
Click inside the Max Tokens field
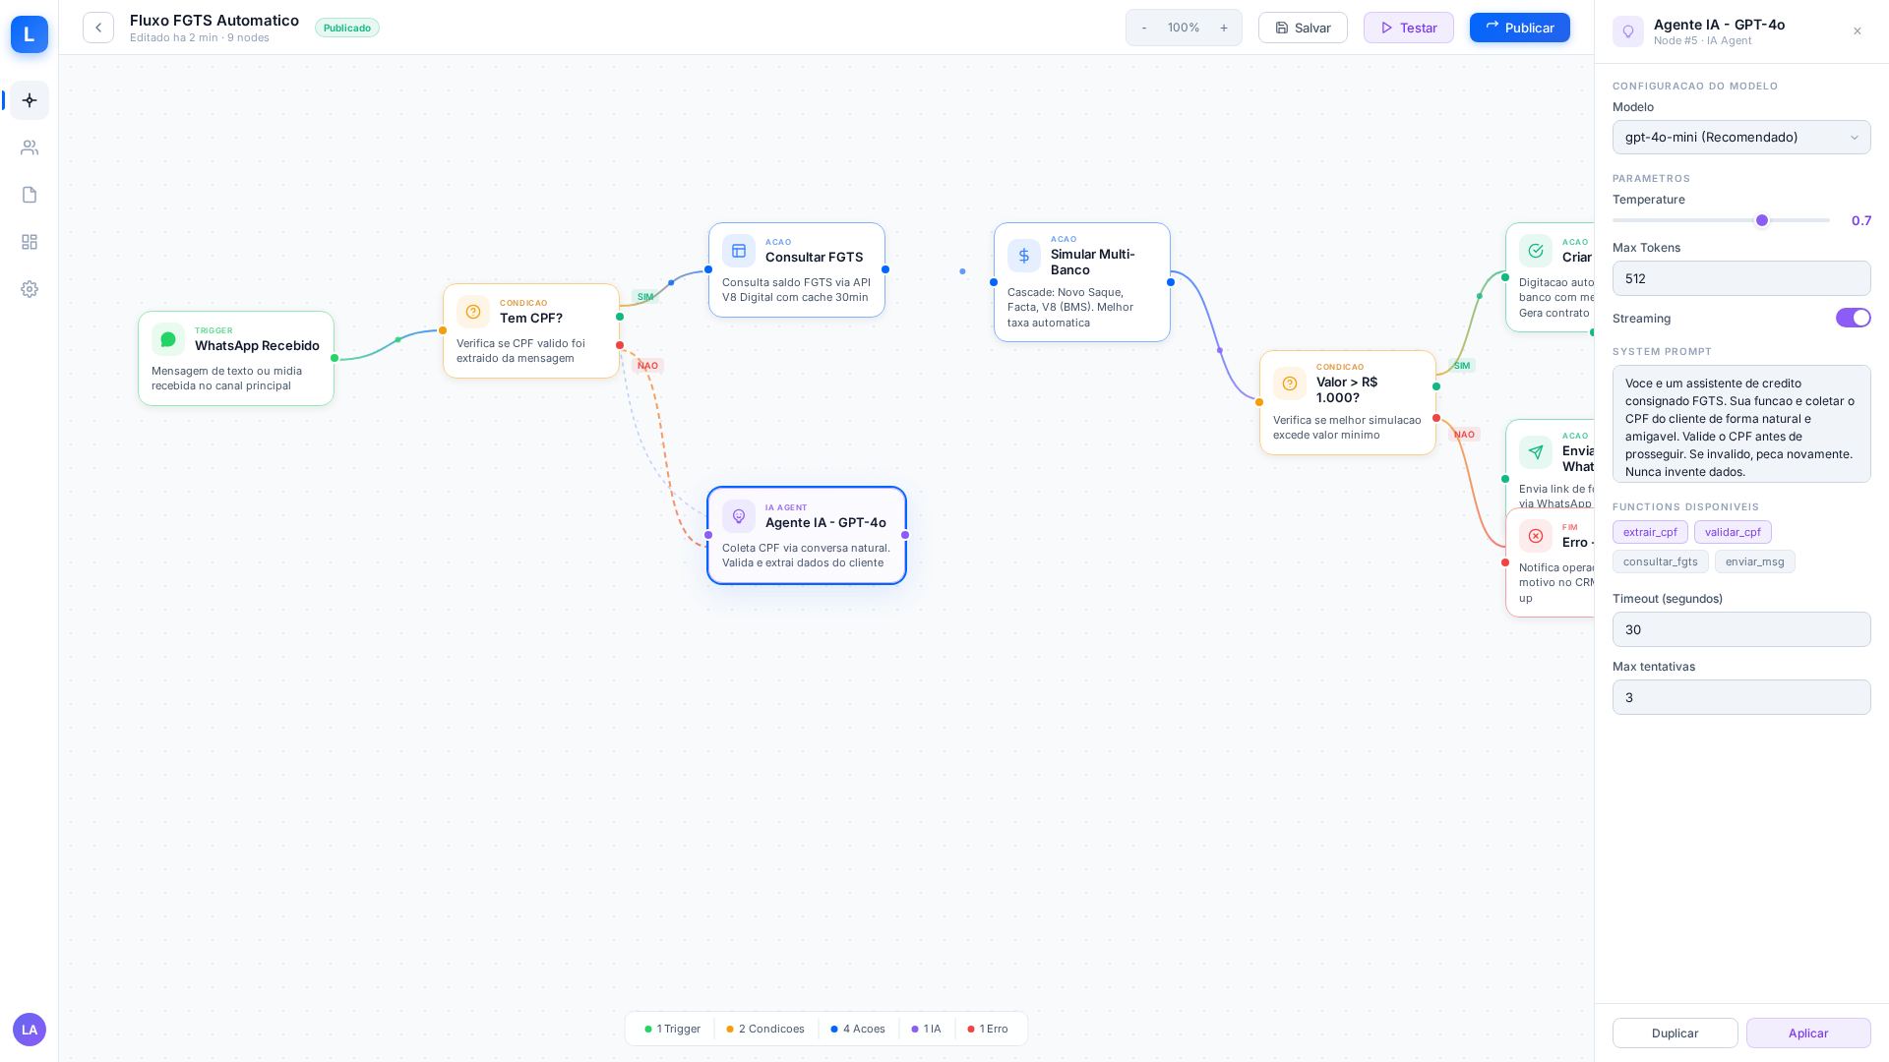pyautogui.click(x=1741, y=278)
